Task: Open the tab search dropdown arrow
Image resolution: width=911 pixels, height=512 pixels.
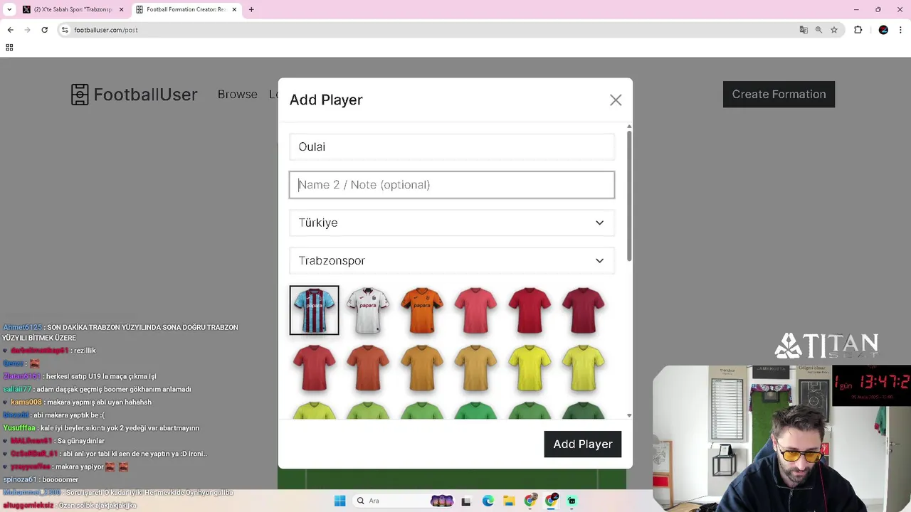Action: [9, 9]
